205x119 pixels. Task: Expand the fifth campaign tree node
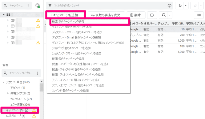click(8, 43)
